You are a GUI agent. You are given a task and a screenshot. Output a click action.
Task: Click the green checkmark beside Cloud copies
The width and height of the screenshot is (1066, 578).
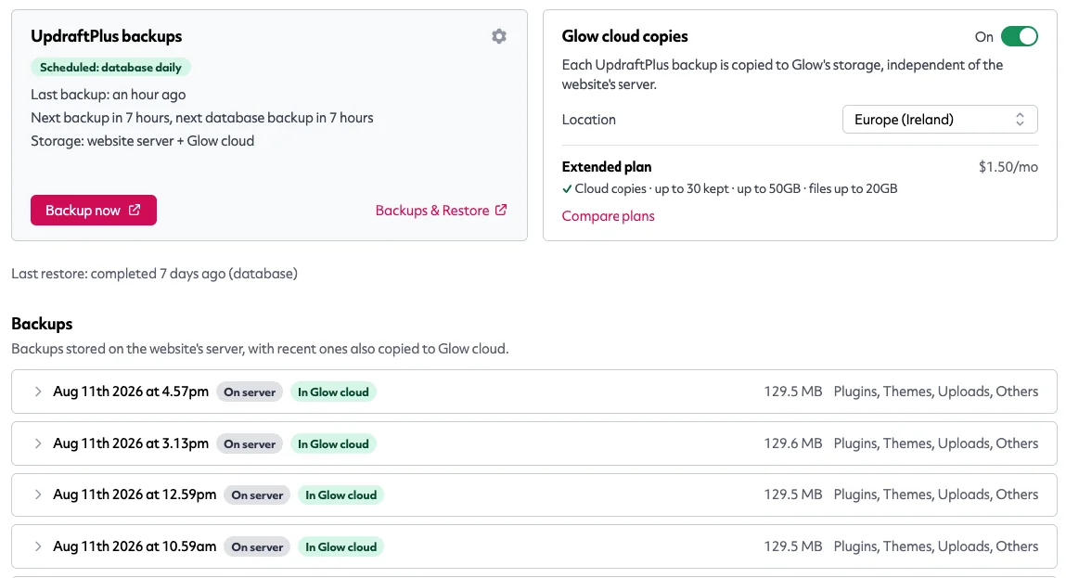tap(567, 189)
